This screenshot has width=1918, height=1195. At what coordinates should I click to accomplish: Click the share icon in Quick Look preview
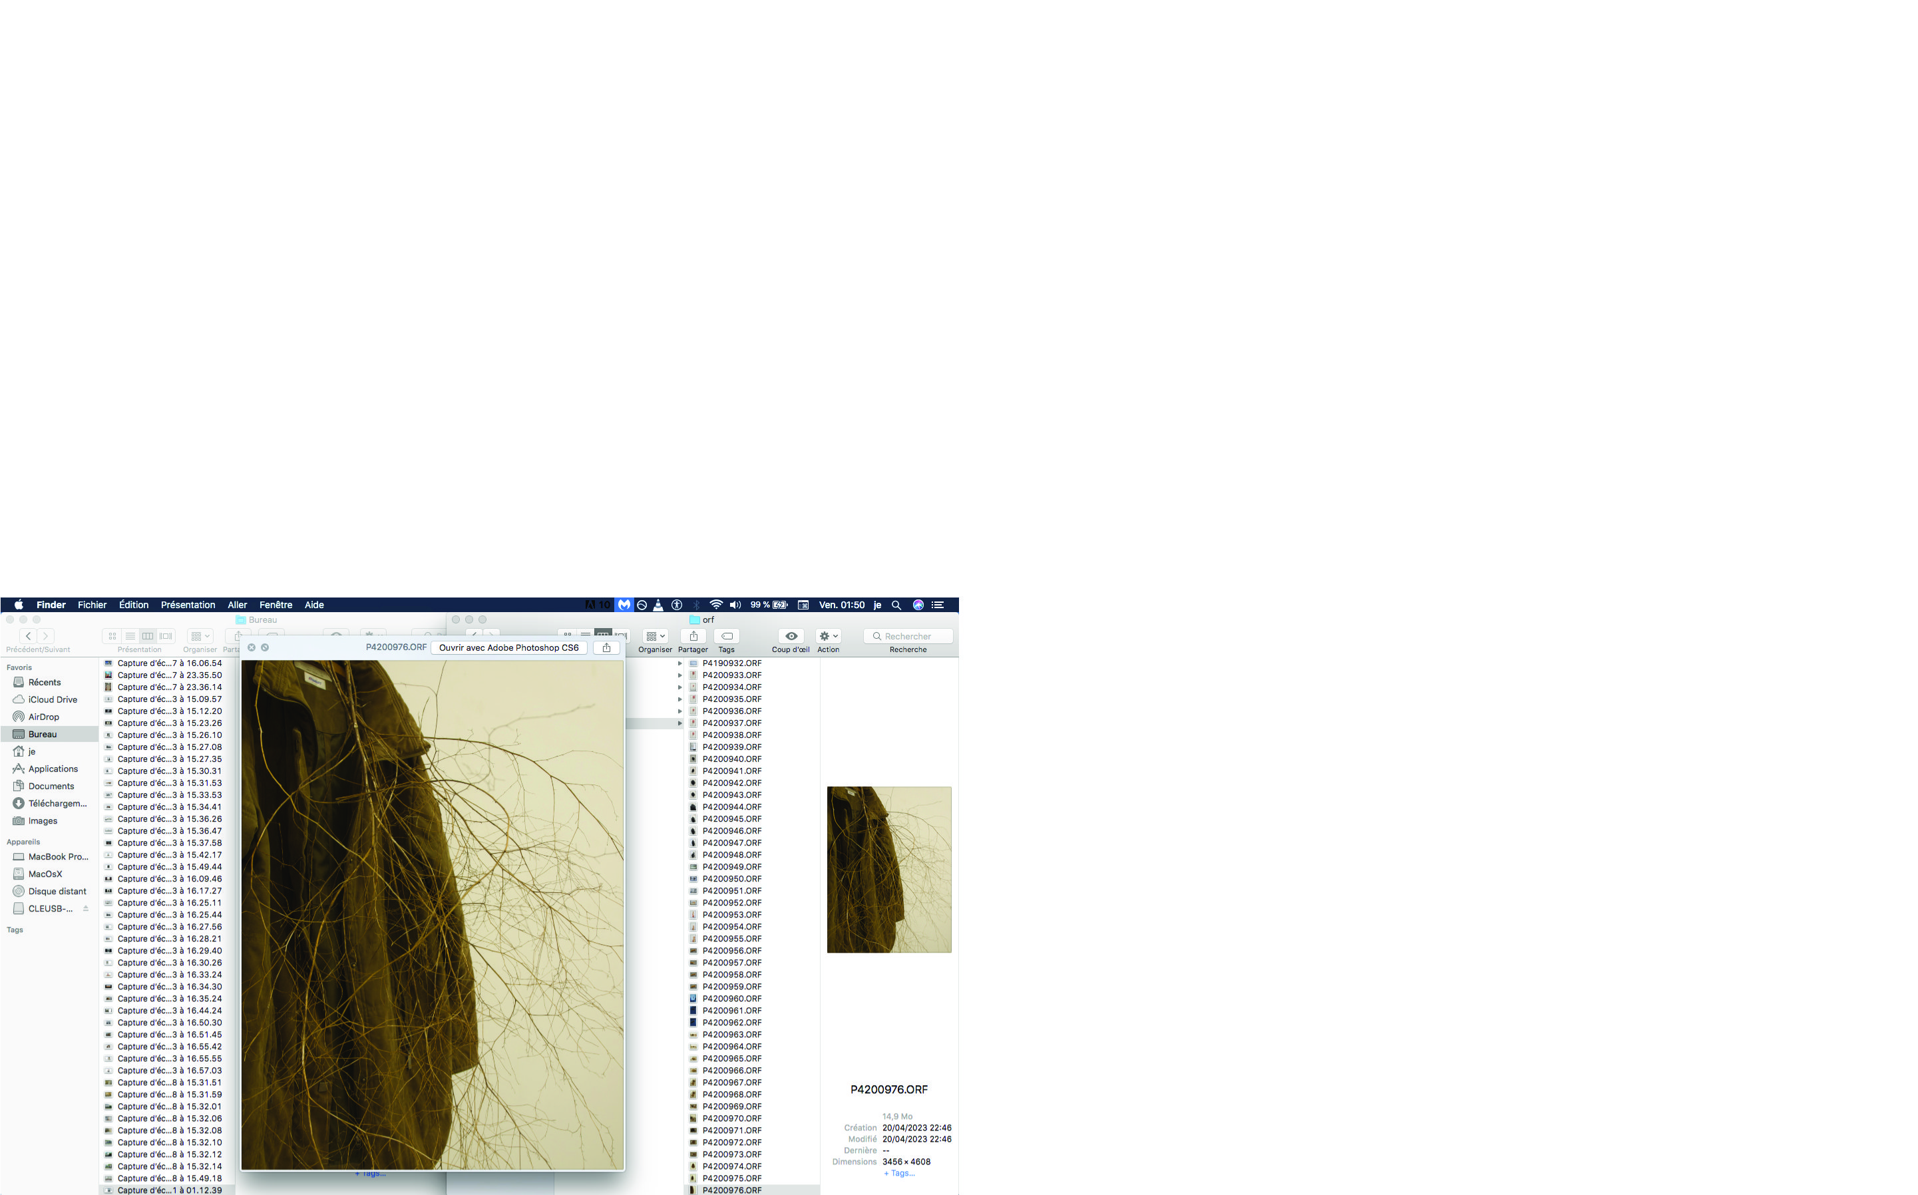tap(606, 647)
